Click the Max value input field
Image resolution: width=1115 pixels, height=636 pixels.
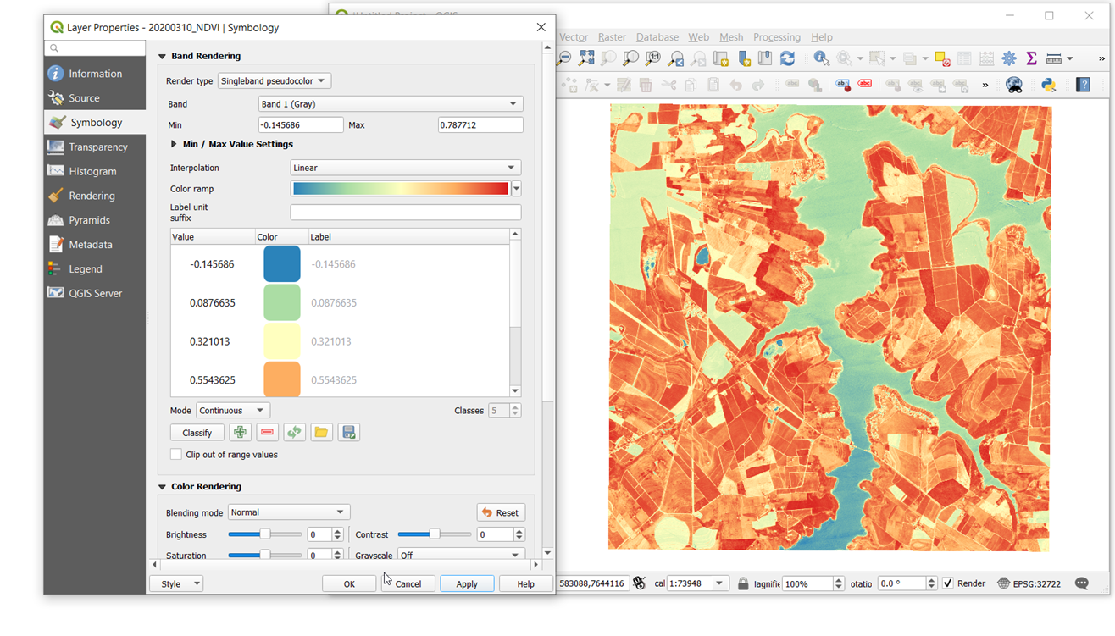tap(480, 124)
